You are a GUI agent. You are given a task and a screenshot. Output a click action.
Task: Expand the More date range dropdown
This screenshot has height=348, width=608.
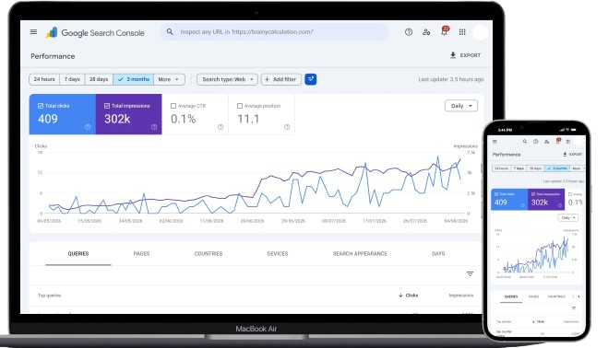[169, 79]
